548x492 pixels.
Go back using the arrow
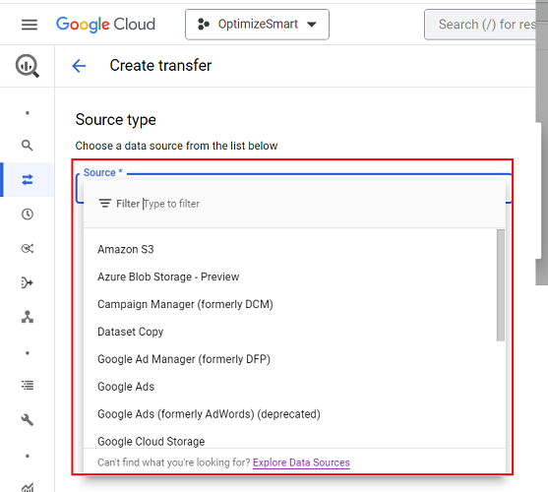79,66
